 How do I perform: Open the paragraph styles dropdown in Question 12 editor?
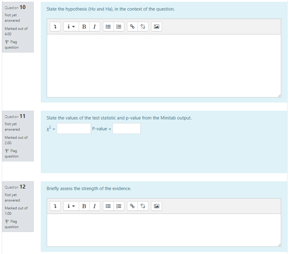coord(71,206)
